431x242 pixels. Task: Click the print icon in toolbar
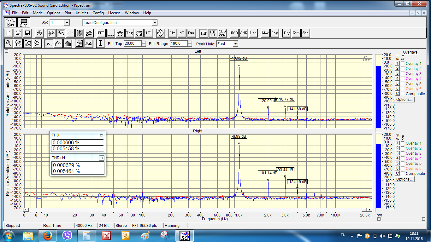39,33
